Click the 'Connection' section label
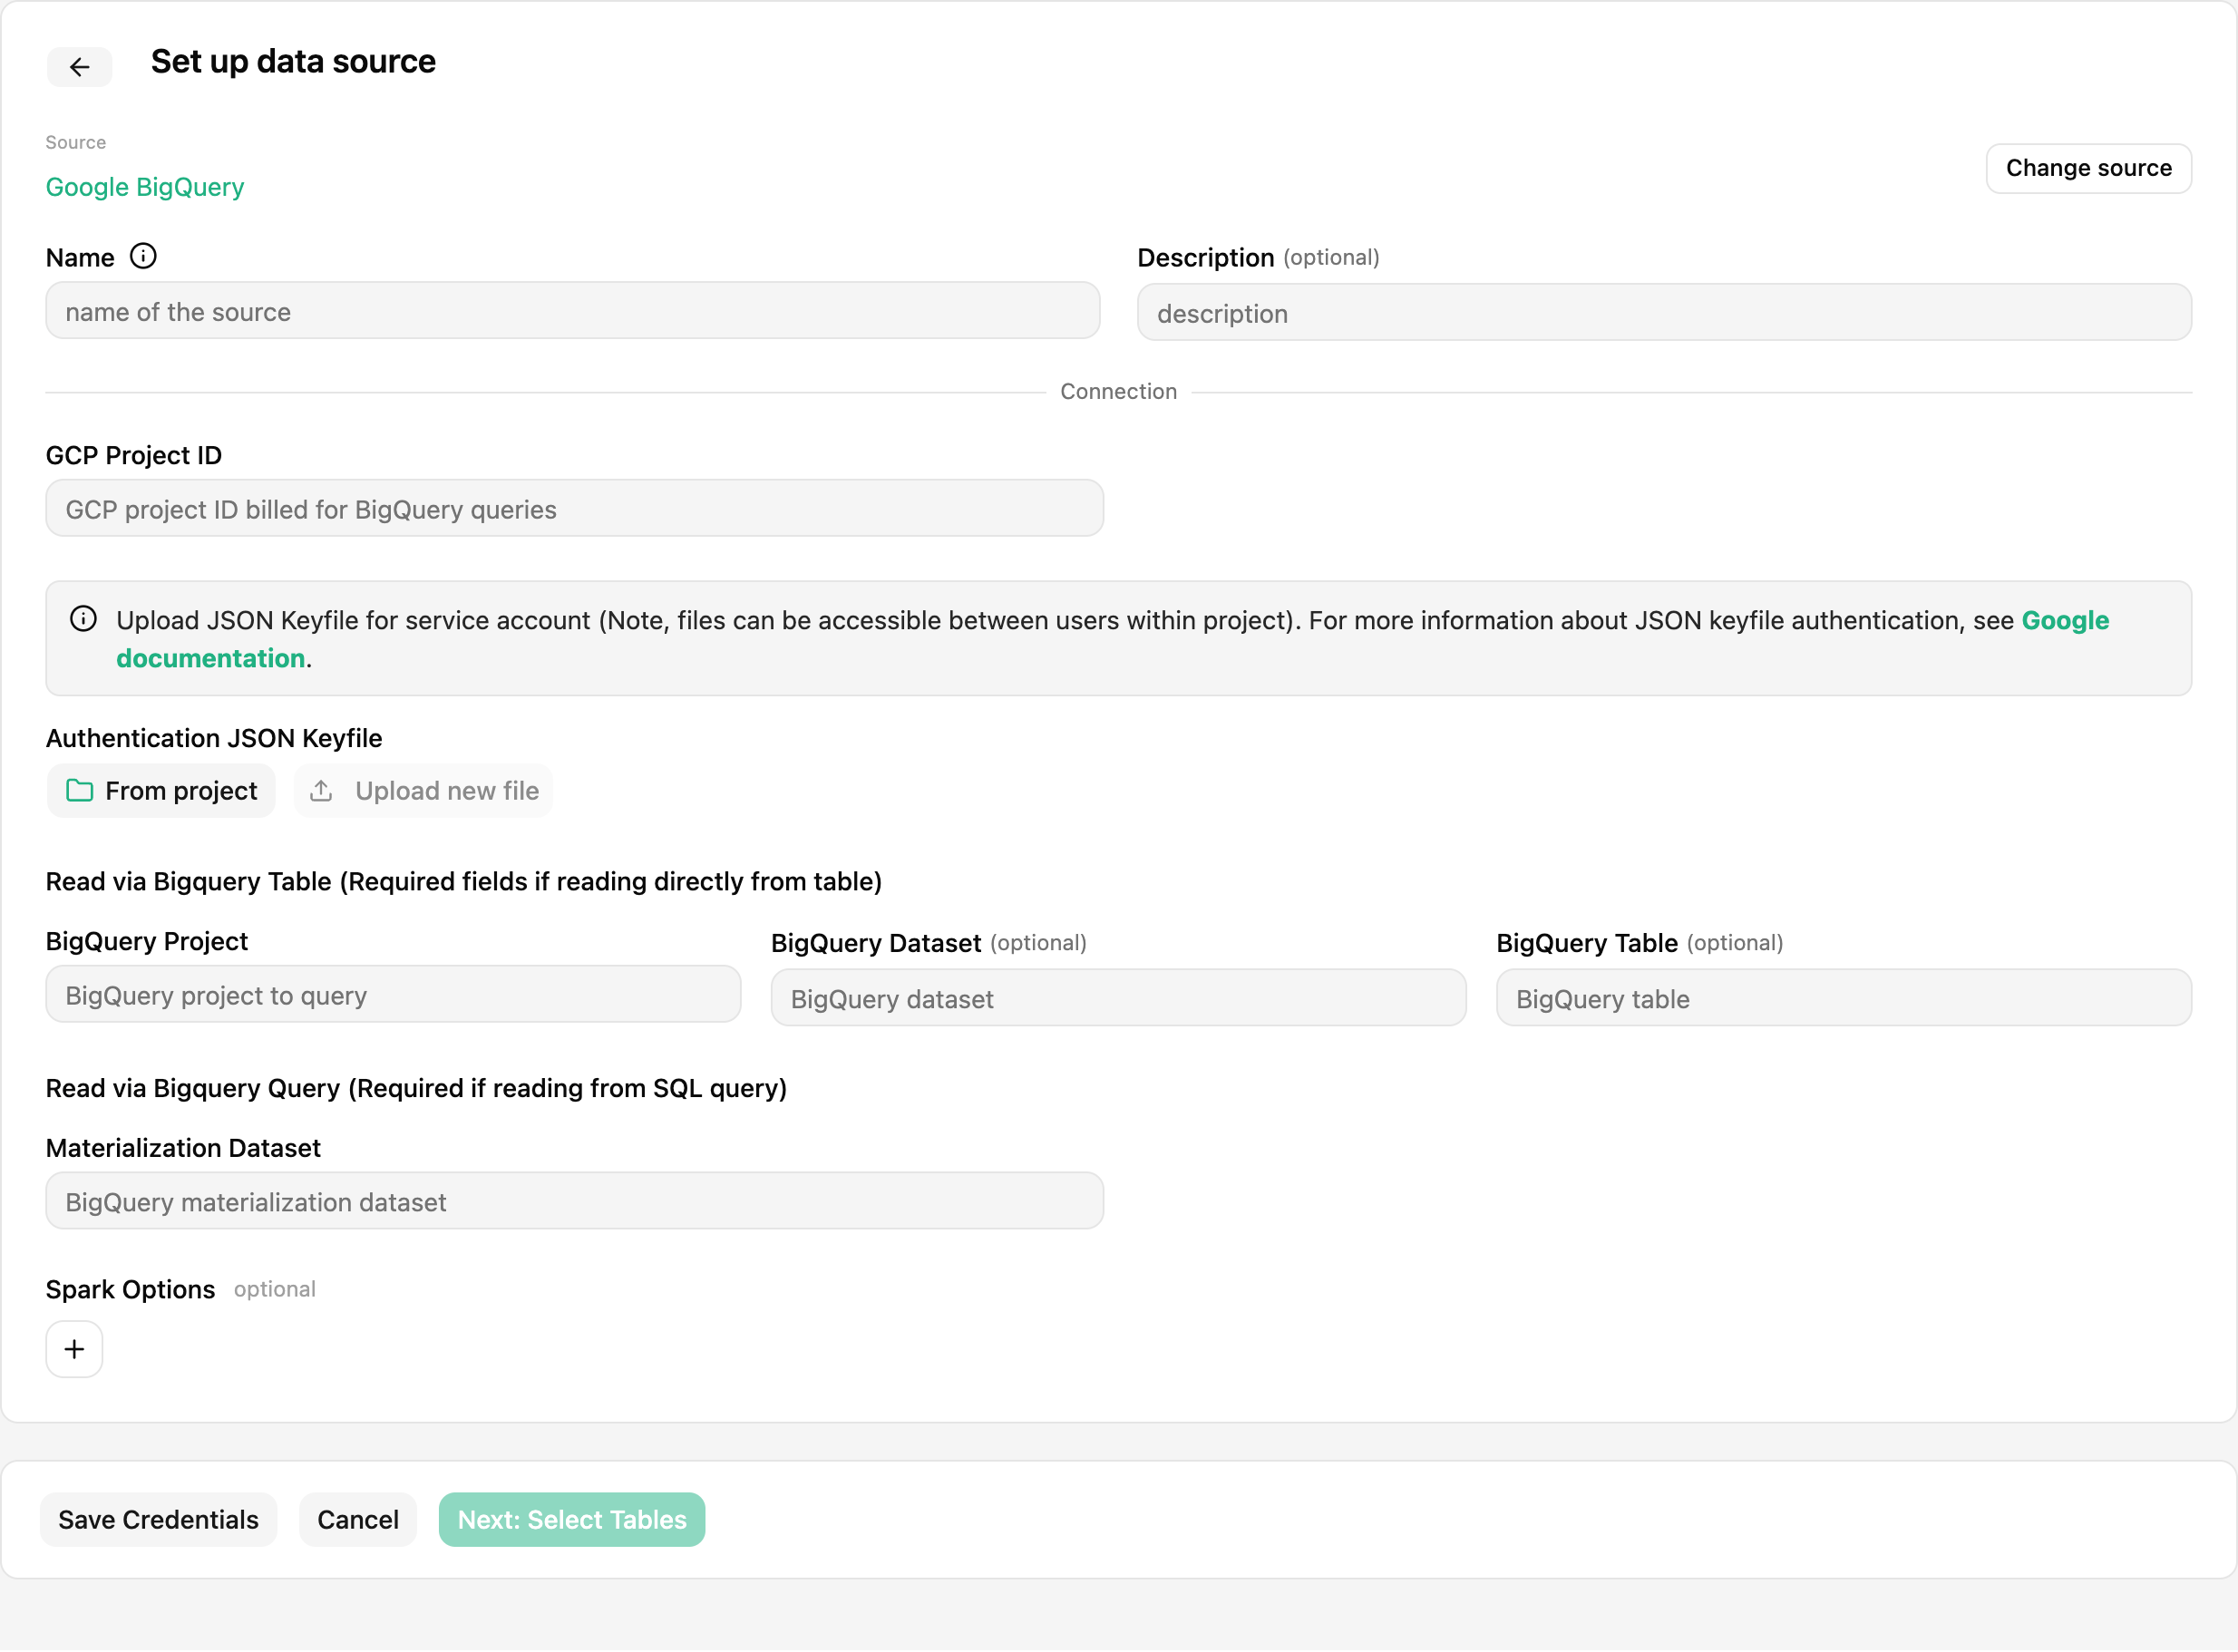Screen dimensions: 2238x1652 [1118, 391]
